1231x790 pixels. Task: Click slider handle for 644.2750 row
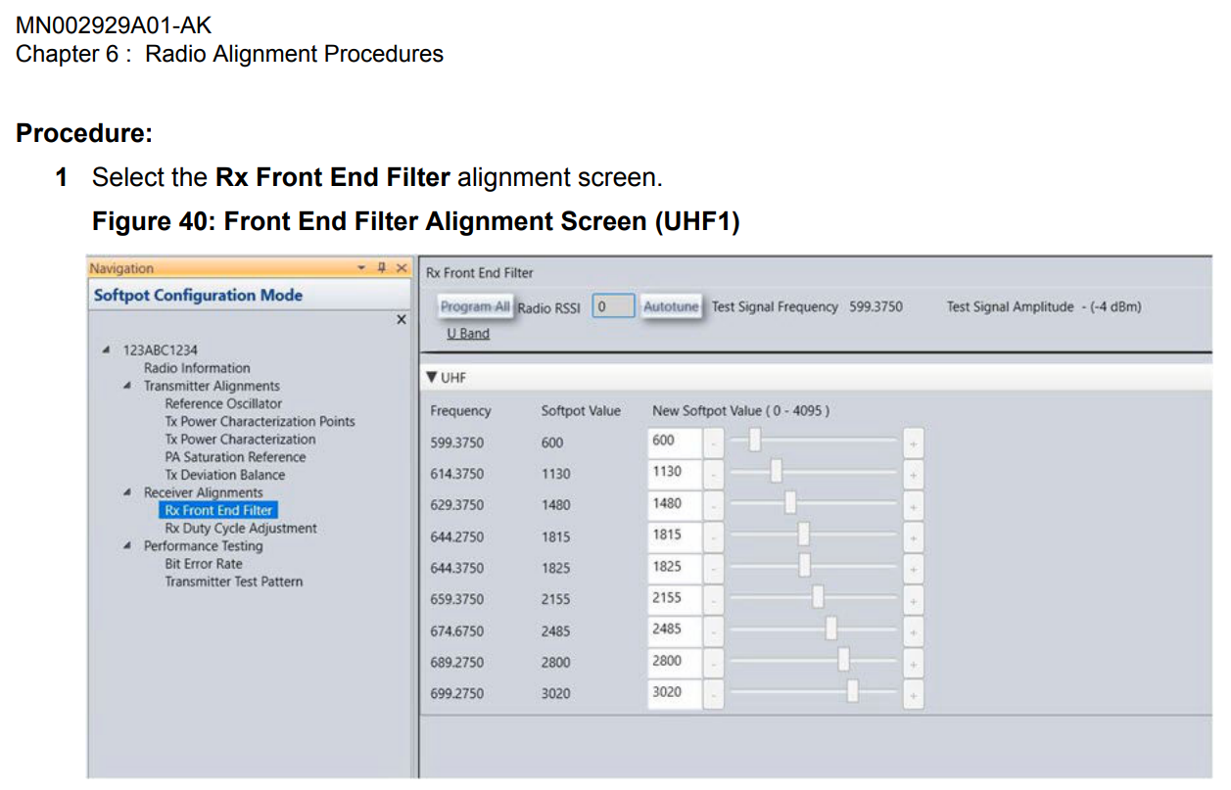804,534
